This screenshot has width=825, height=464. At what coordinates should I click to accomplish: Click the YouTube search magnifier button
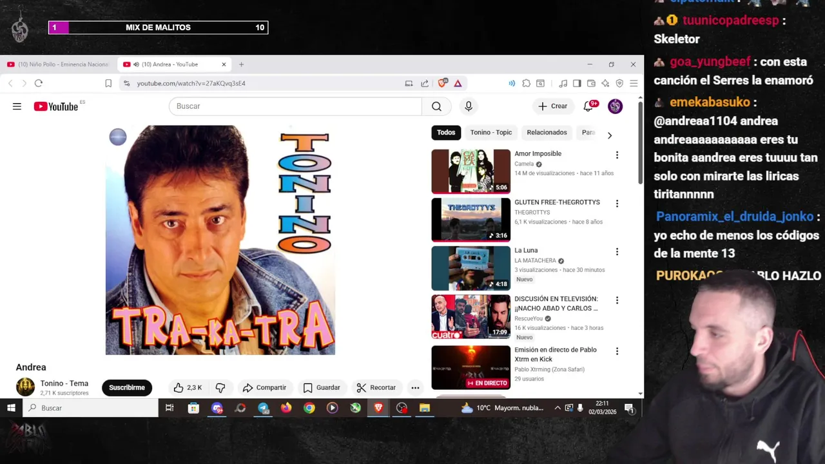[x=436, y=106]
